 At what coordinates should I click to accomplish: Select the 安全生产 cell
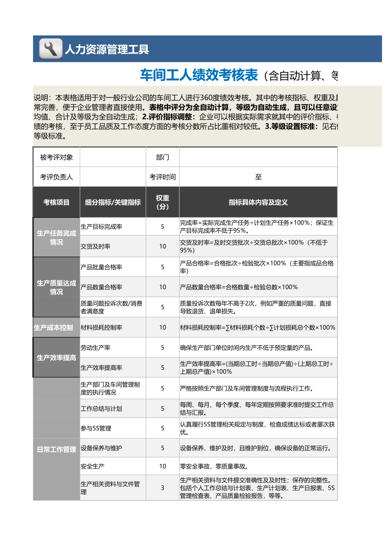pos(113,466)
